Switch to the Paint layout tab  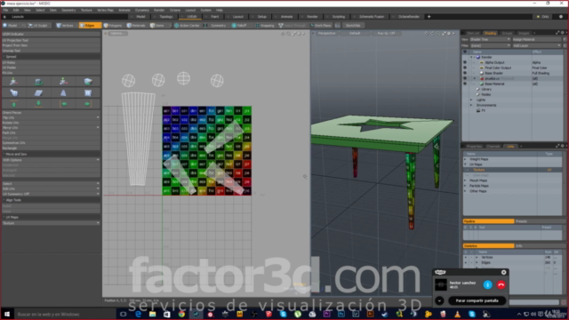tap(214, 17)
